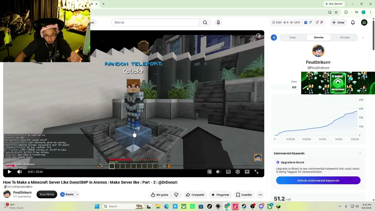Viewport: 375px width, 211px height.
Task: Click the FinalStrikerrr channel avatar below the video
Action: (x=7, y=194)
